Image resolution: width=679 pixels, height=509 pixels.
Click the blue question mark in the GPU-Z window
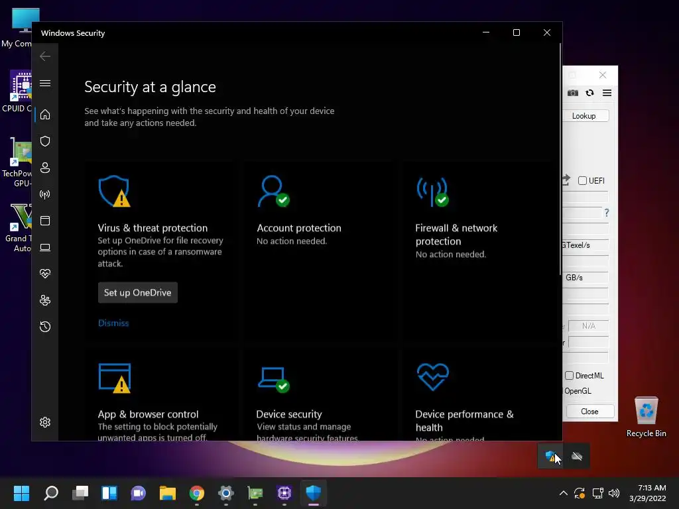coord(607,213)
